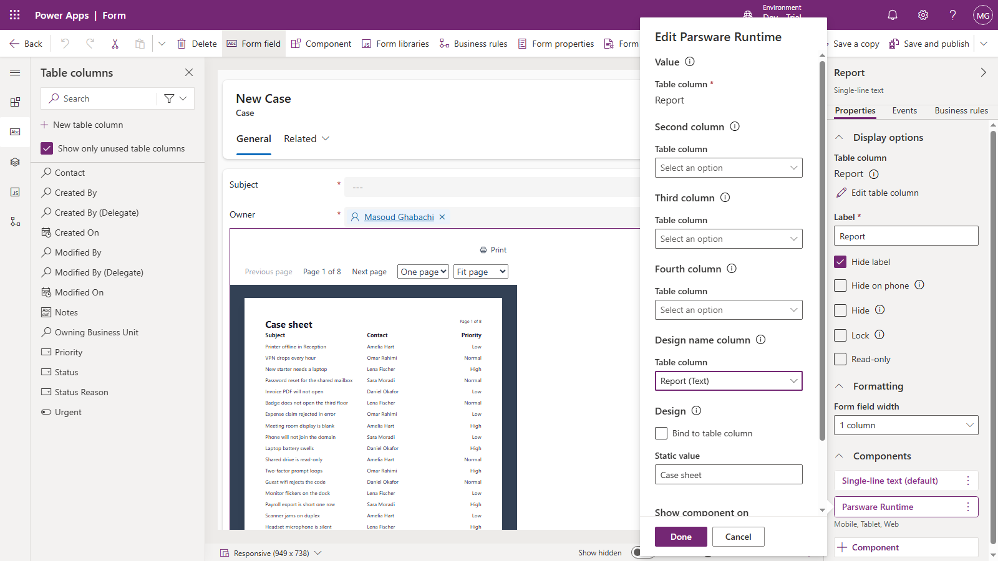Screen dimensions: 998x561
Task: Click the Design name column info icon
Action: [x=761, y=340]
